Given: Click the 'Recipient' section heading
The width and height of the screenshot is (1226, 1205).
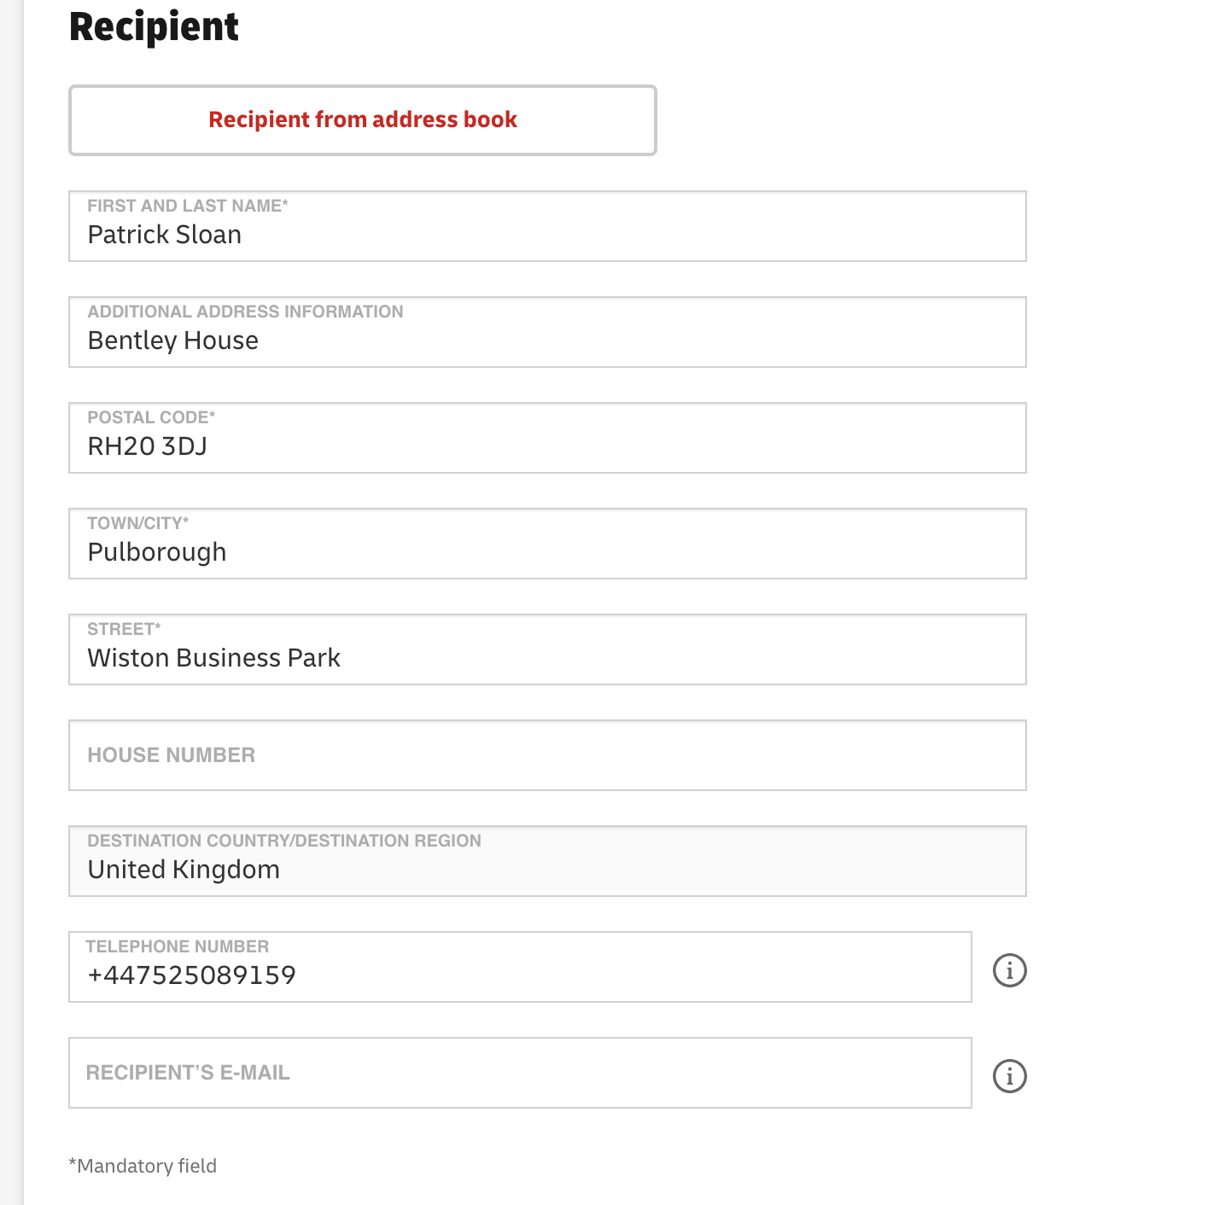Looking at the screenshot, I should (154, 26).
